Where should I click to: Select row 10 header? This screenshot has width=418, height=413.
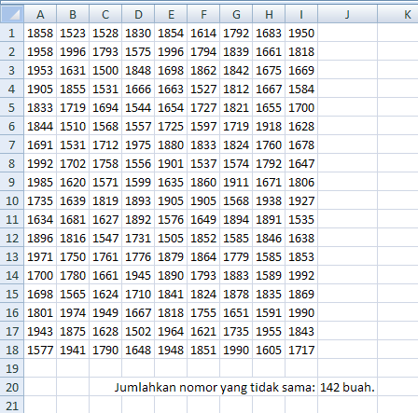[12, 200]
